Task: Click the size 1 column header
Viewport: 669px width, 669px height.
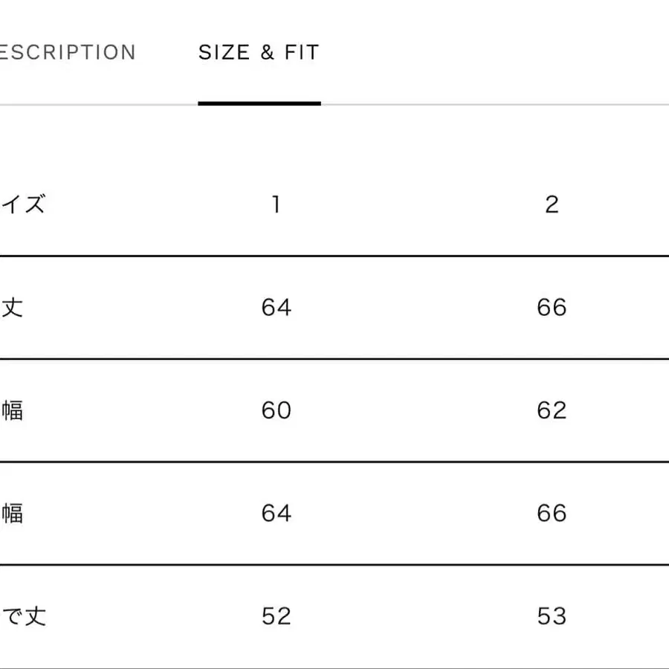Action: pyautogui.click(x=276, y=204)
